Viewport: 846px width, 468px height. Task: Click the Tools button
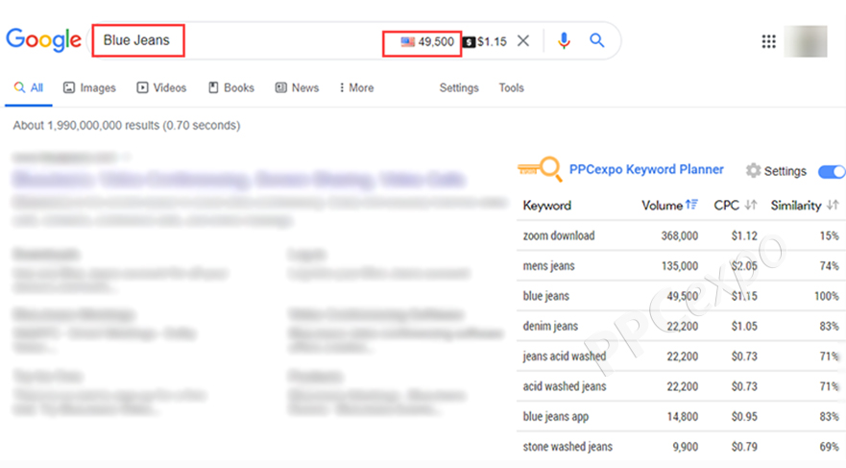tap(511, 87)
